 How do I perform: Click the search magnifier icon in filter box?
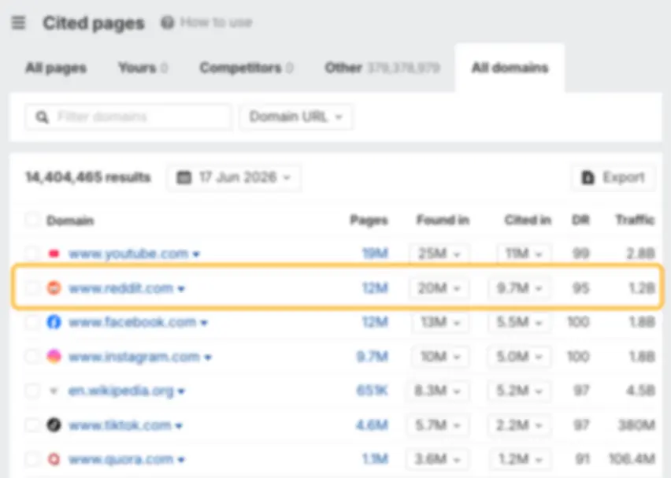[42, 117]
